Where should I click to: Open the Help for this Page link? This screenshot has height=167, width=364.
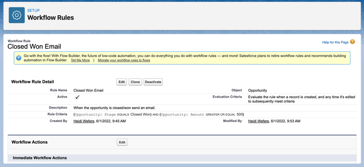[335, 42]
